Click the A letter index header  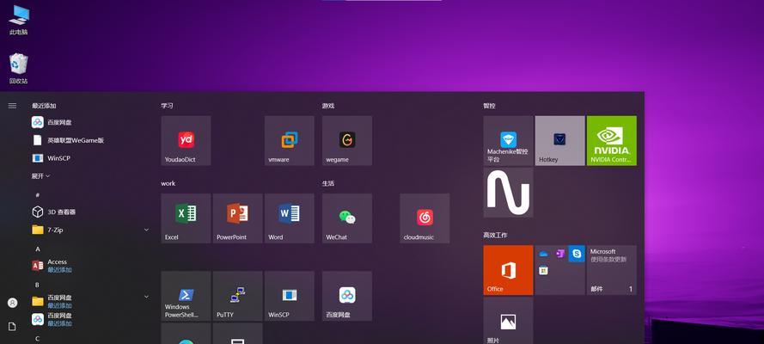click(38, 249)
